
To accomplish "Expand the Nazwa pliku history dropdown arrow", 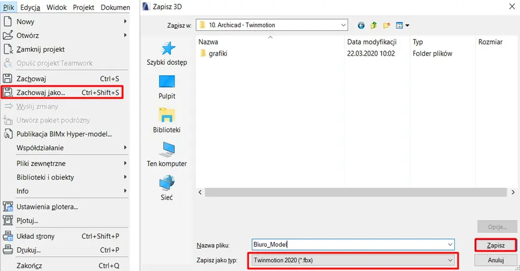I will tap(450, 245).
